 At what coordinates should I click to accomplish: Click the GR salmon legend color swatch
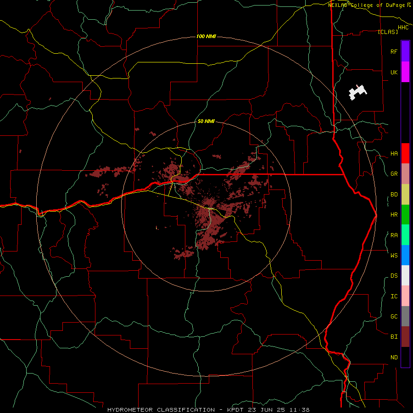pos(405,174)
